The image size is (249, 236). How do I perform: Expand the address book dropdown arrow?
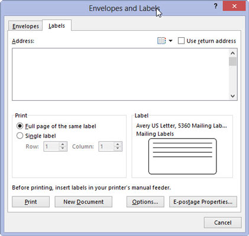click(x=171, y=41)
